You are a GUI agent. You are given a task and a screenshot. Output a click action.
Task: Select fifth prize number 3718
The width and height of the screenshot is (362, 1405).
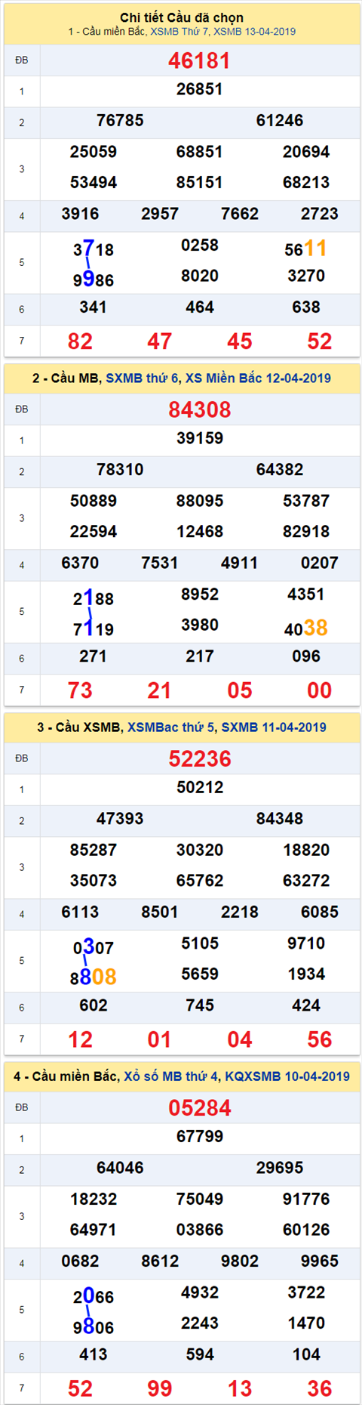[94, 249]
